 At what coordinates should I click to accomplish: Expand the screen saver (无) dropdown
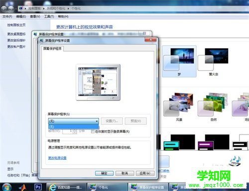(x=74, y=121)
